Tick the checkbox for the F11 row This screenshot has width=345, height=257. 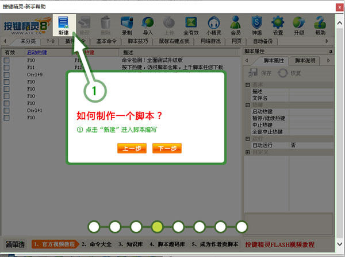pyautogui.click(x=6, y=67)
